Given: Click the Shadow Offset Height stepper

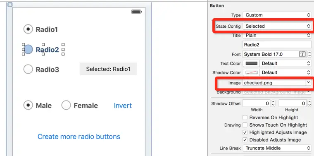Looking at the screenshot, I should (309, 103).
